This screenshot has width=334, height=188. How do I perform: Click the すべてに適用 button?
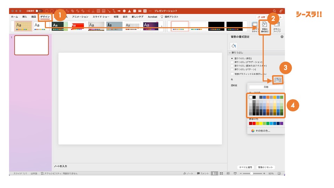coord(246,167)
